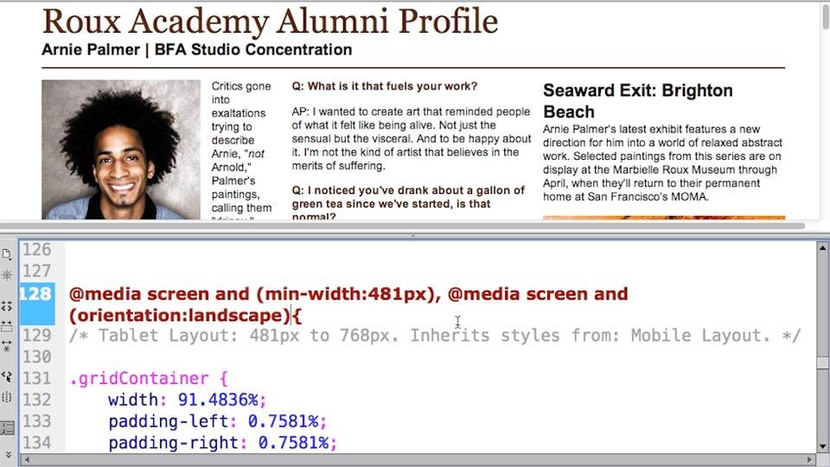The height and width of the screenshot is (467, 830).
Task: Click line number 132
Action: tap(36, 400)
